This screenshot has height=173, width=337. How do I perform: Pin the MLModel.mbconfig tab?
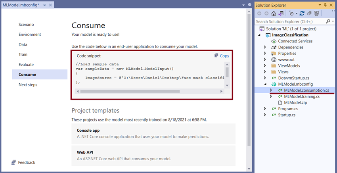[x=44, y=5]
